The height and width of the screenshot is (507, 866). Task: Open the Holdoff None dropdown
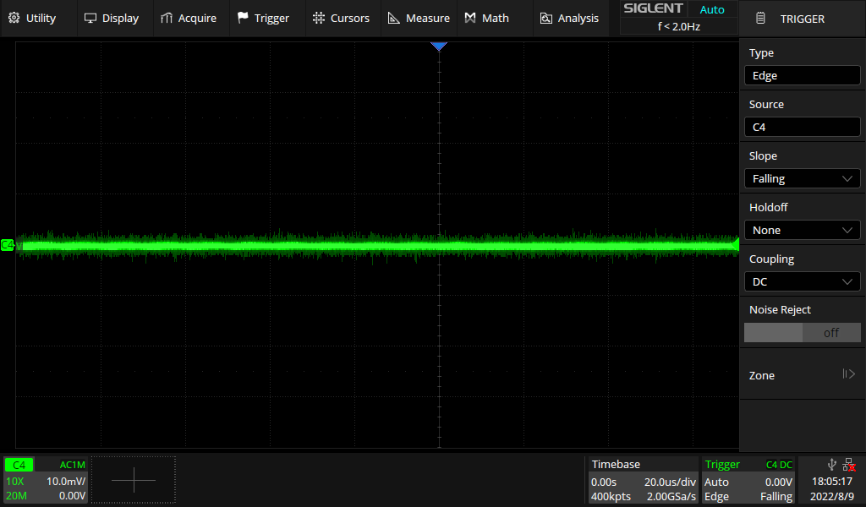pyautogui.click(x=802, y=230)
